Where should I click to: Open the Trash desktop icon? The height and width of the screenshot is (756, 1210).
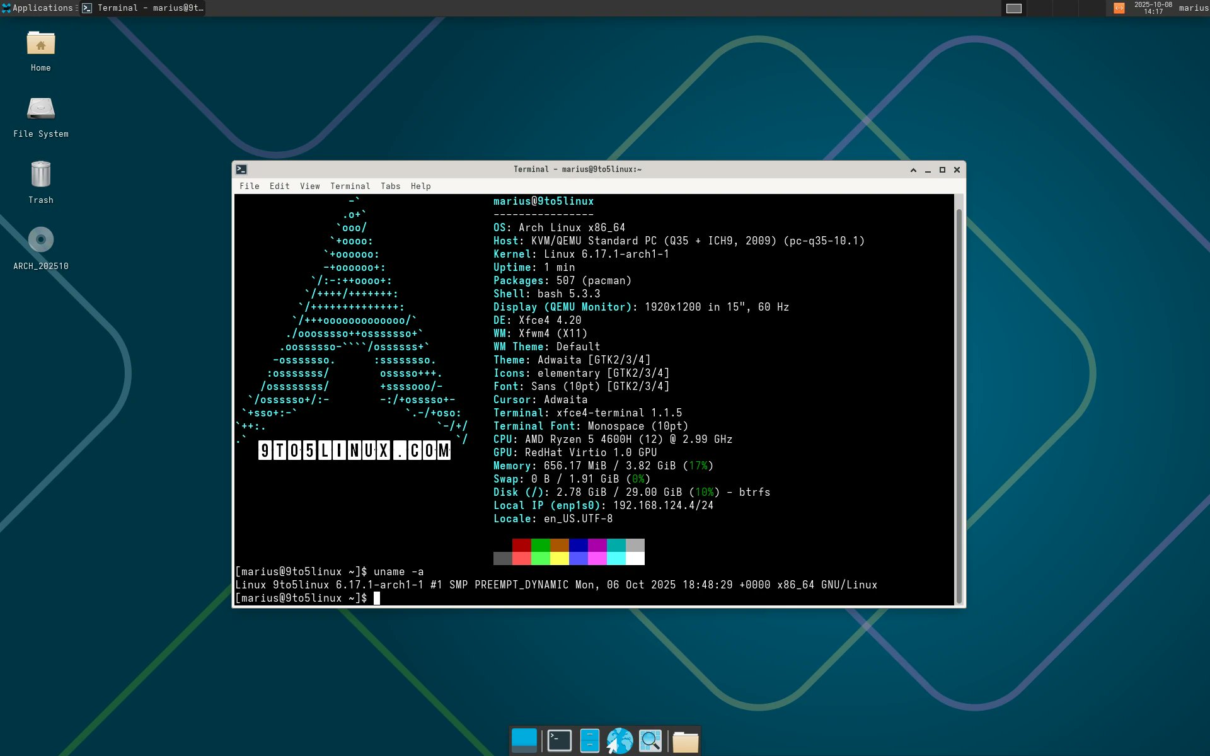pos(41,175)
